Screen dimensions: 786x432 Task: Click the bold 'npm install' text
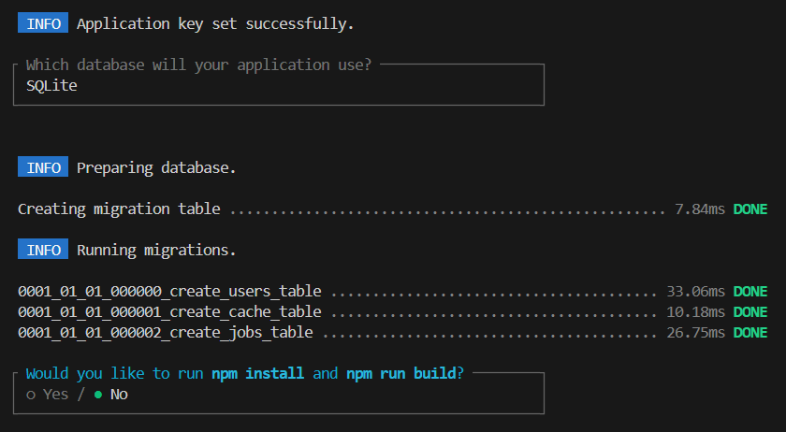tap(257, 373)
